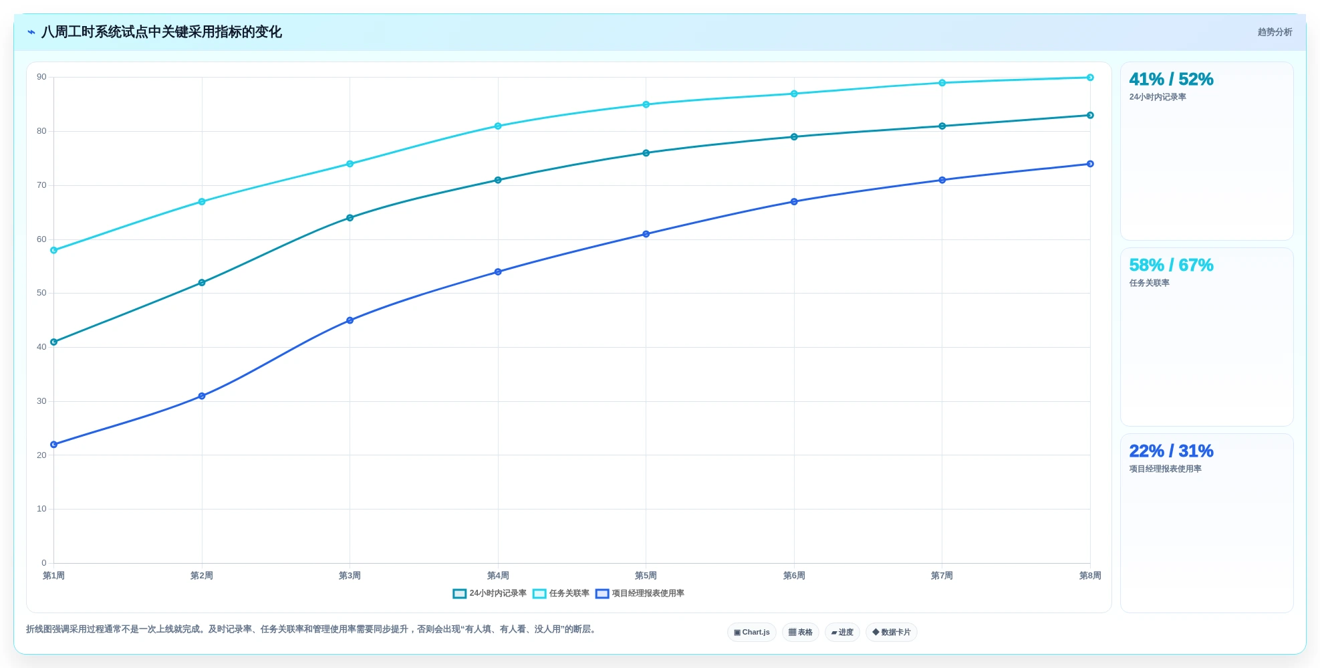Click the 24小时内记录率 point at 第6周 (79)
The height and width of the screenshot is (668, 1320).
pos(794,136)
